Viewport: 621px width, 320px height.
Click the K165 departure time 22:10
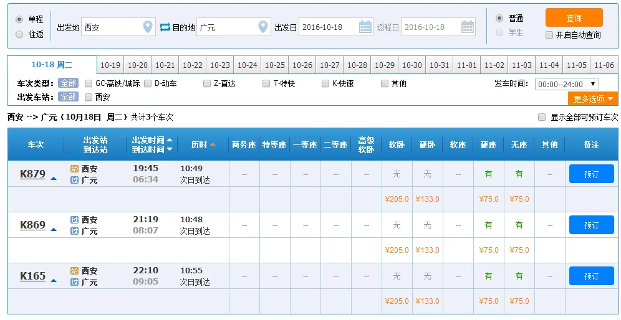pyautogui.click(x=145, y=271)
